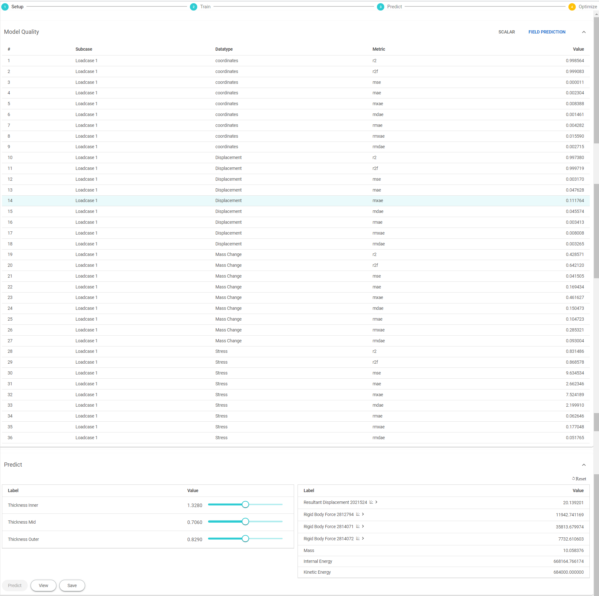Go to the Optimize step label
The height and width of the screenshot is (596, 599).
tap(588, 7)
